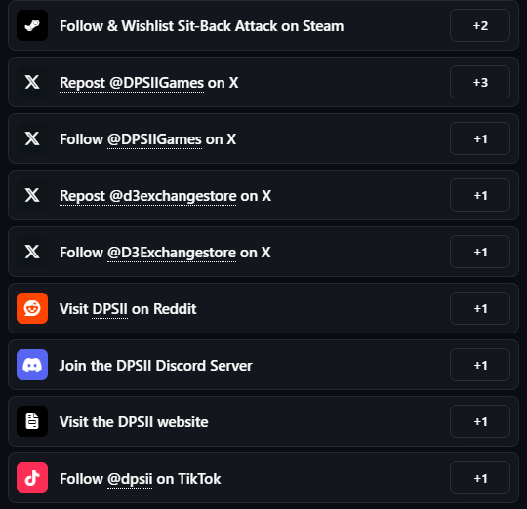Click the pink TikTok icon
Screen dimensions: 527x509
32,478
